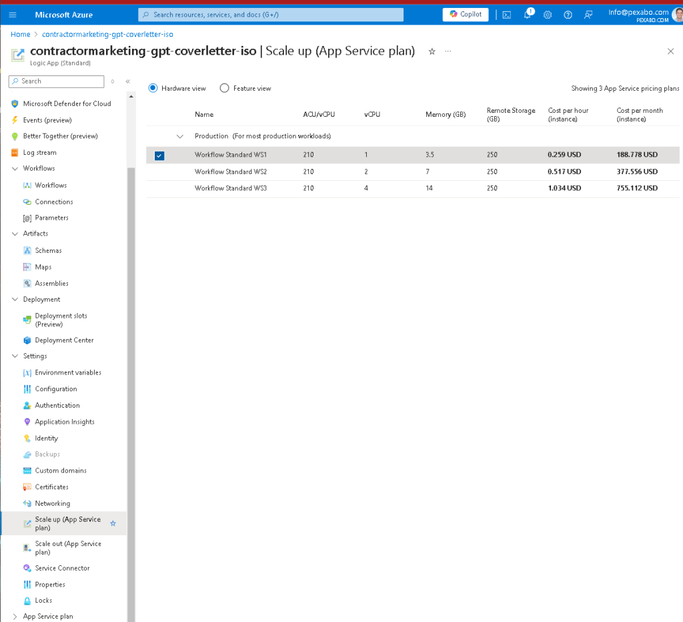Open Configuration settings
The image size is (683, 622).
click(56, 389)
